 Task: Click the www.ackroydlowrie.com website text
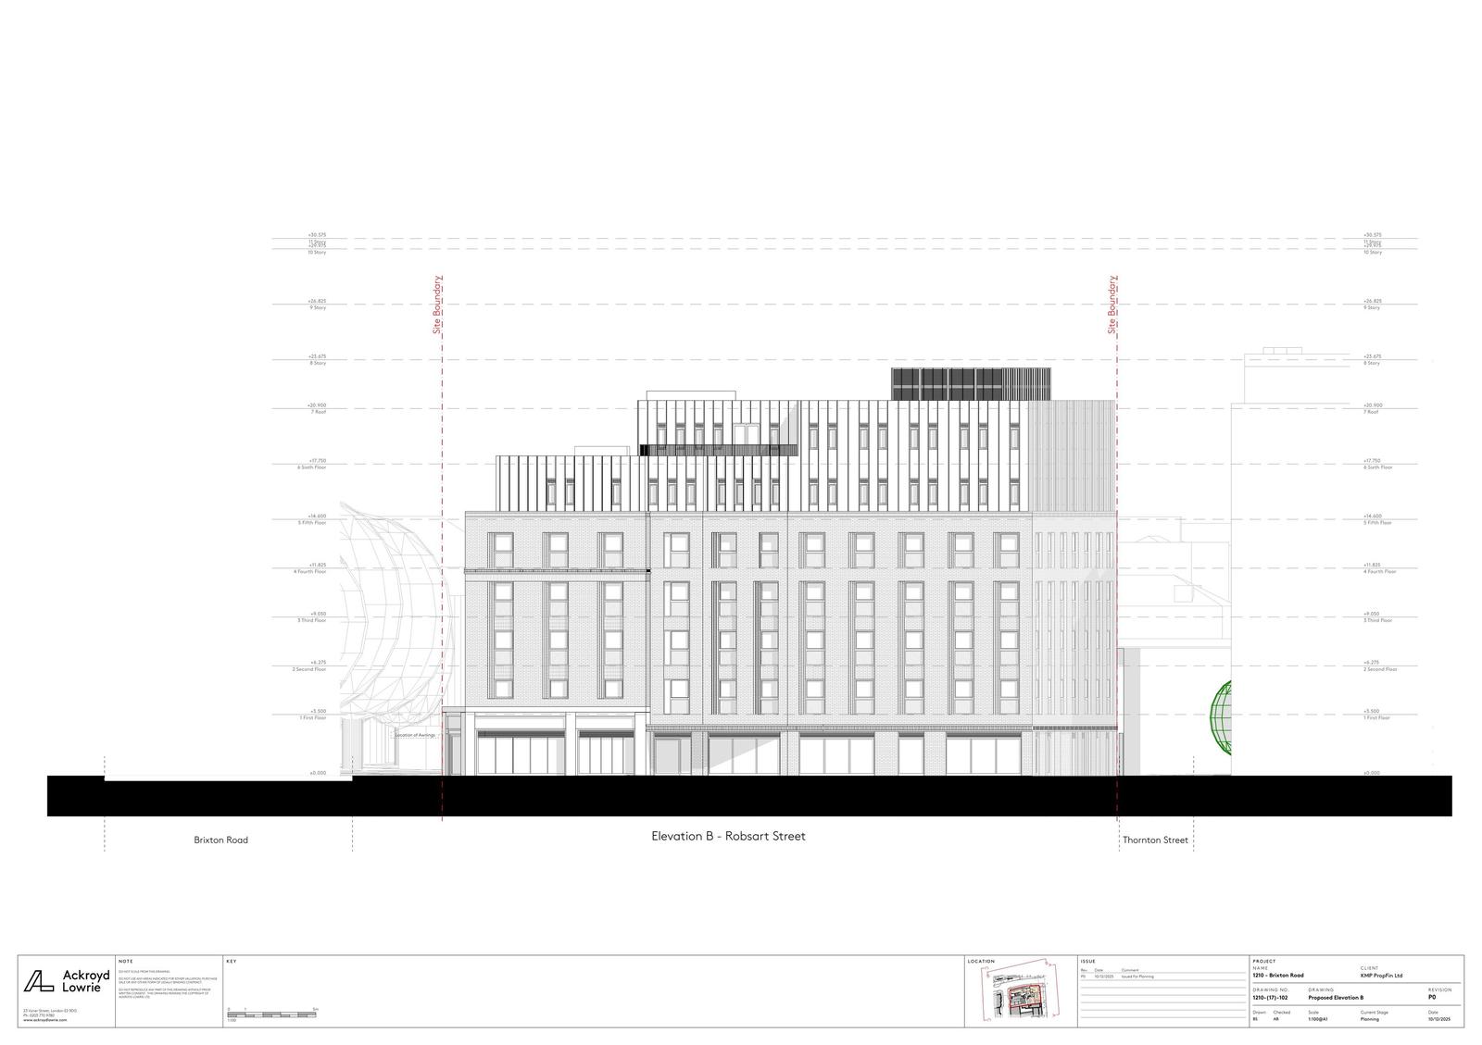(44, 1020)
